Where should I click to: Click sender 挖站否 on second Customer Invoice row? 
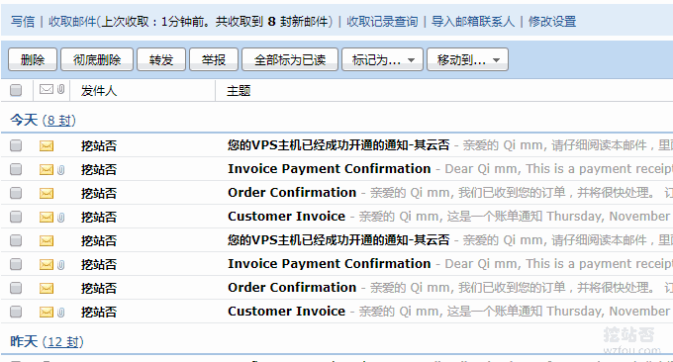(x=99, y=312)
